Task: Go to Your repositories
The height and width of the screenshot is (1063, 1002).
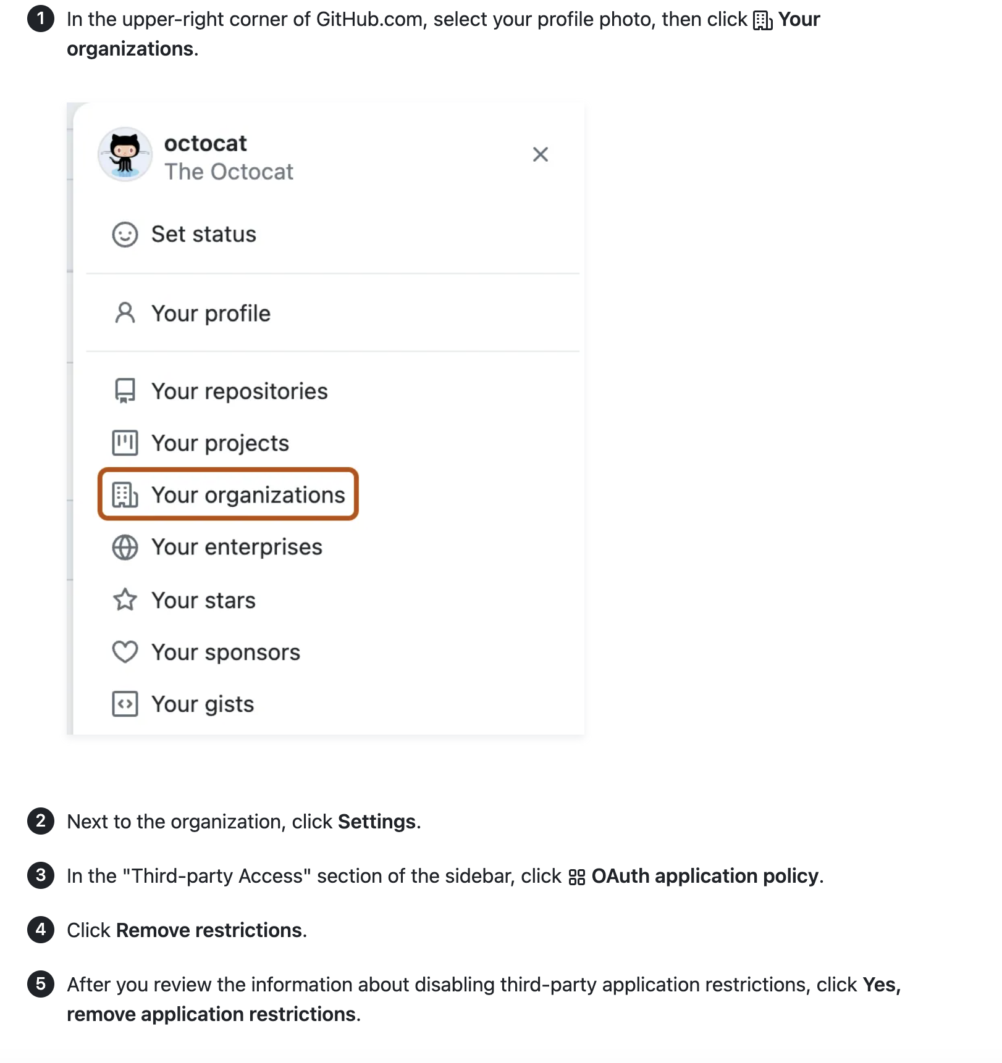Action: click(239, 391)
